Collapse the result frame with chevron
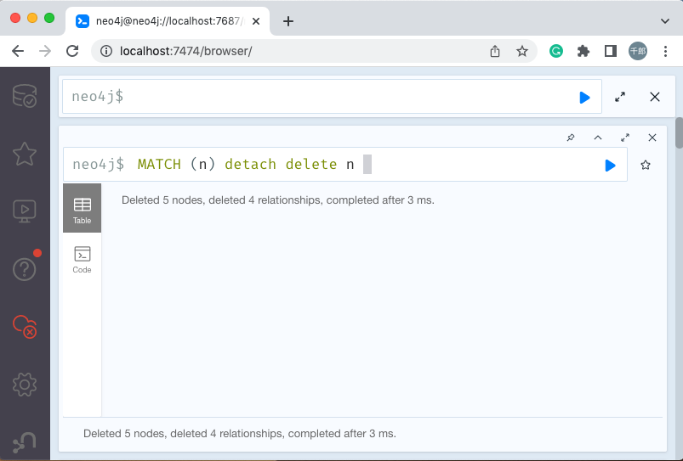The width and height of the screenshot is (683, 461). pos(598,138)
